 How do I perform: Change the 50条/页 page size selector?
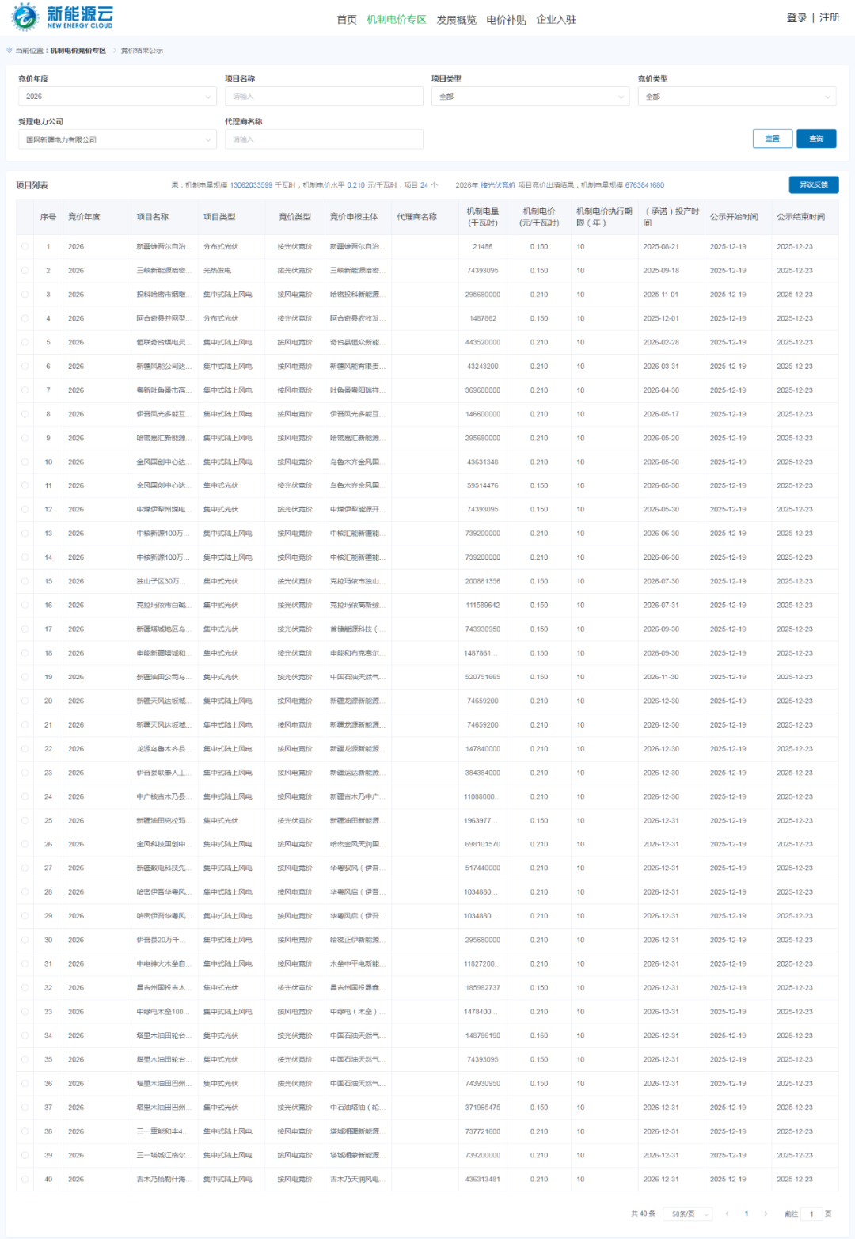[x=691, y=1214]
